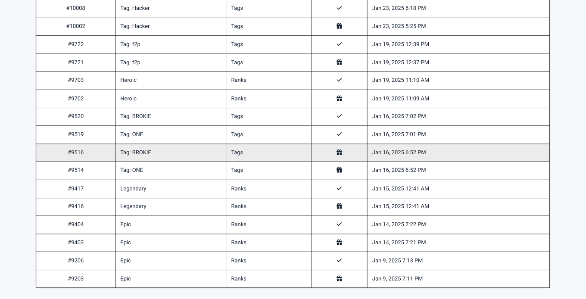Click the checkmark for Tag: BROKIE #9520
Screen dimensions: 586x299
[339, 116]
